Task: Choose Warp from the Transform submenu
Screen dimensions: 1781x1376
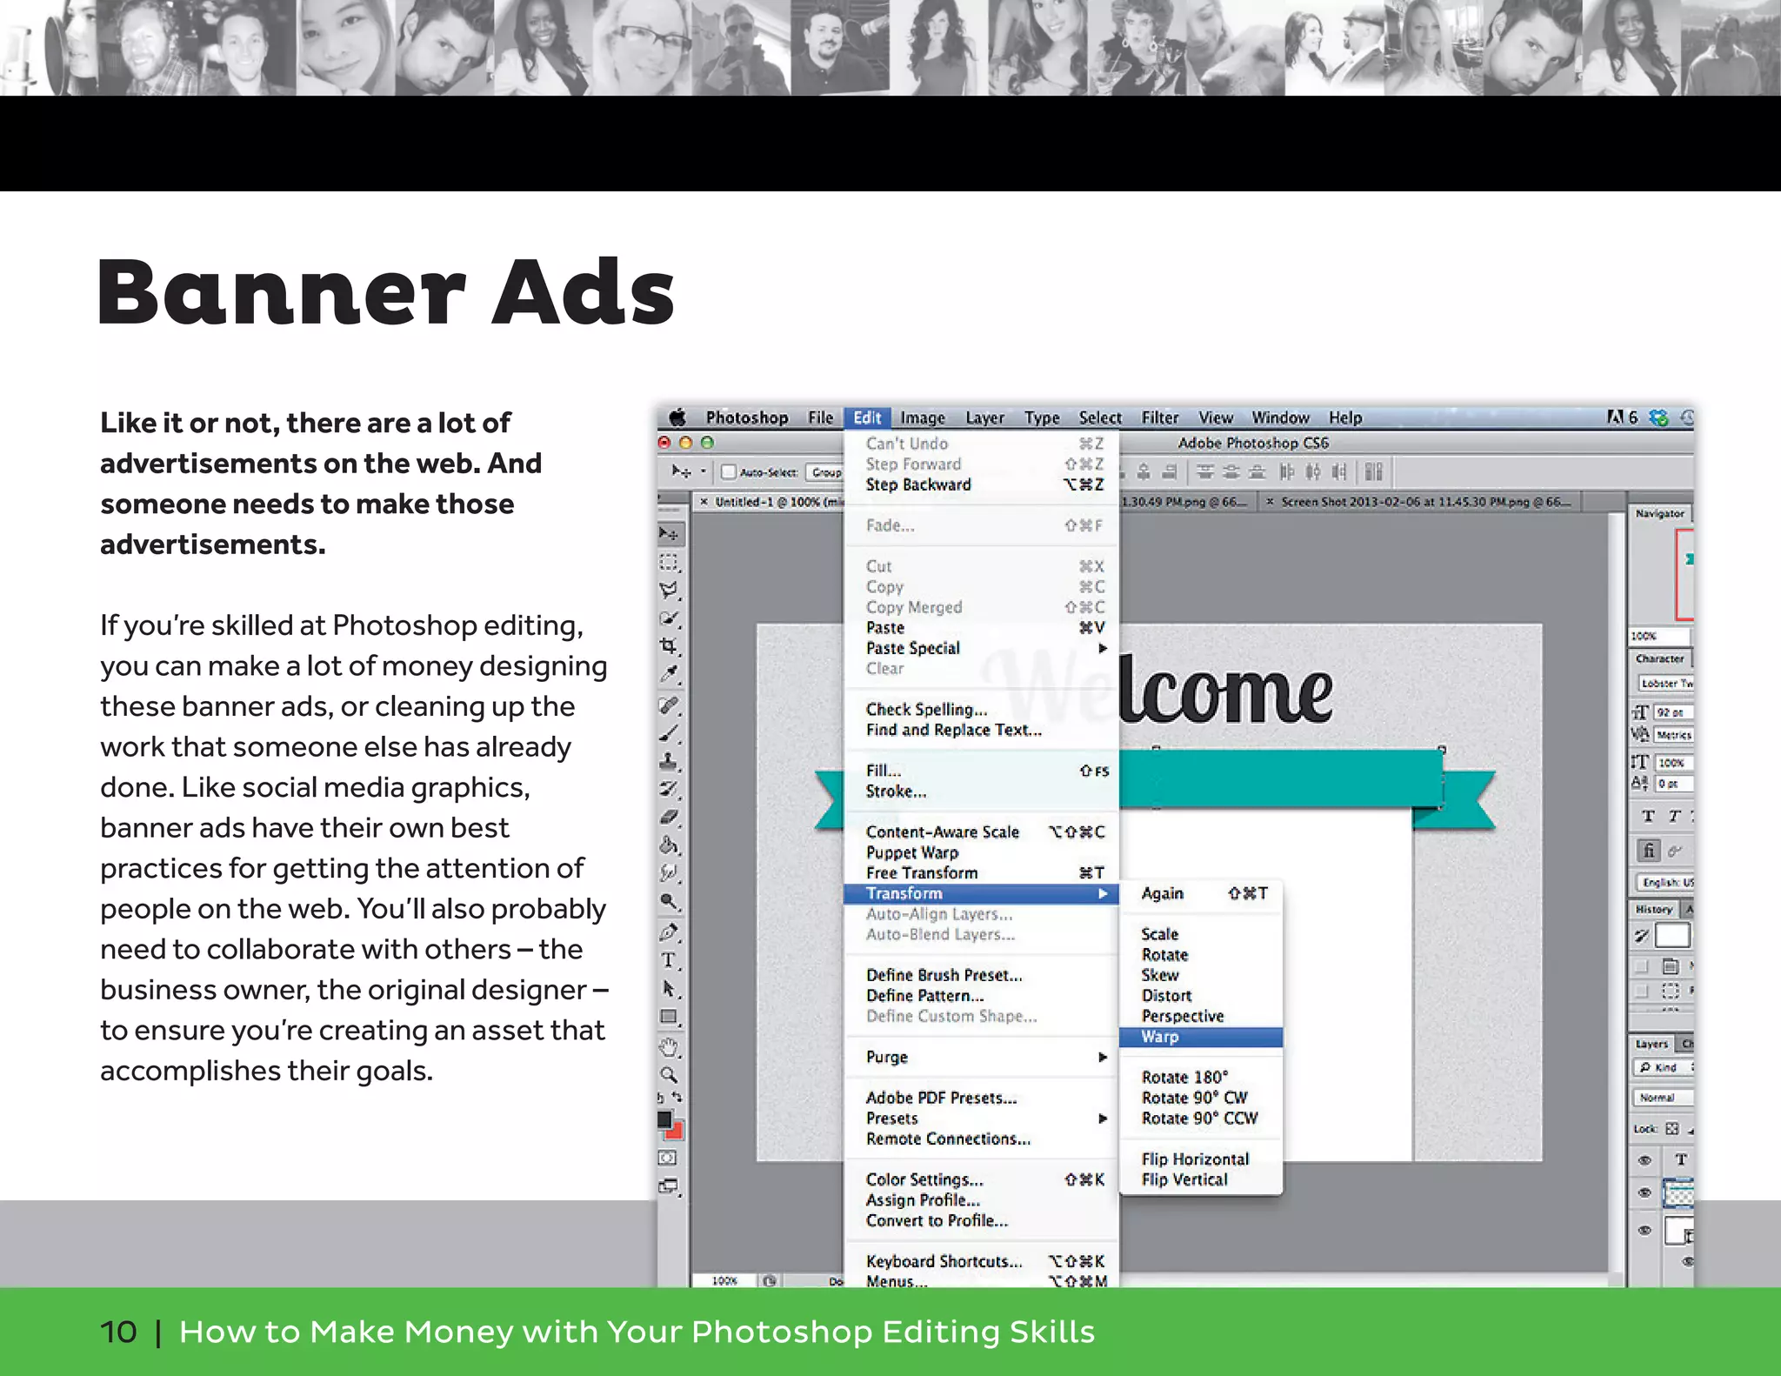Action: coord(1200,1037)
